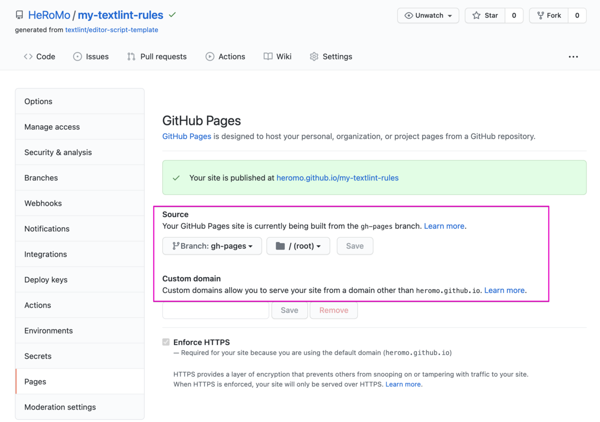Click the Pull requests icon
600x422 pixels.
click(130, 56)
